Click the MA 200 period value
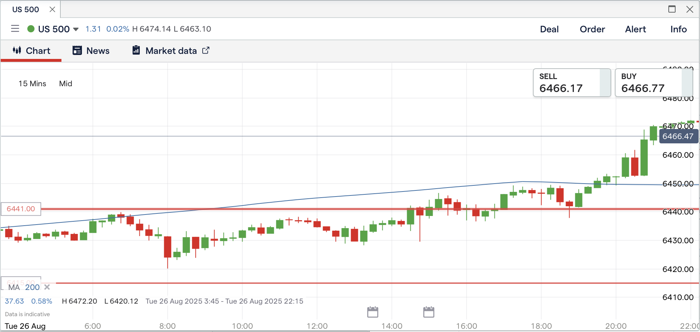The height and width of the screenshot is (332, 700). click(32, 287)
